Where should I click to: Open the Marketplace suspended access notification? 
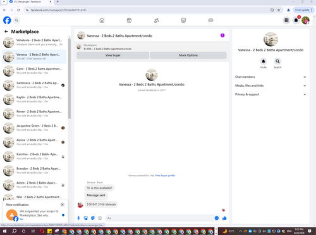click(x=35, y=215)
